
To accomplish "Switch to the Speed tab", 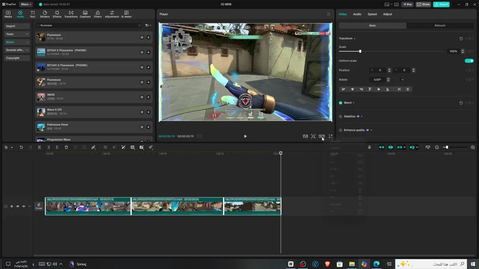I will [x=372, y=14].
